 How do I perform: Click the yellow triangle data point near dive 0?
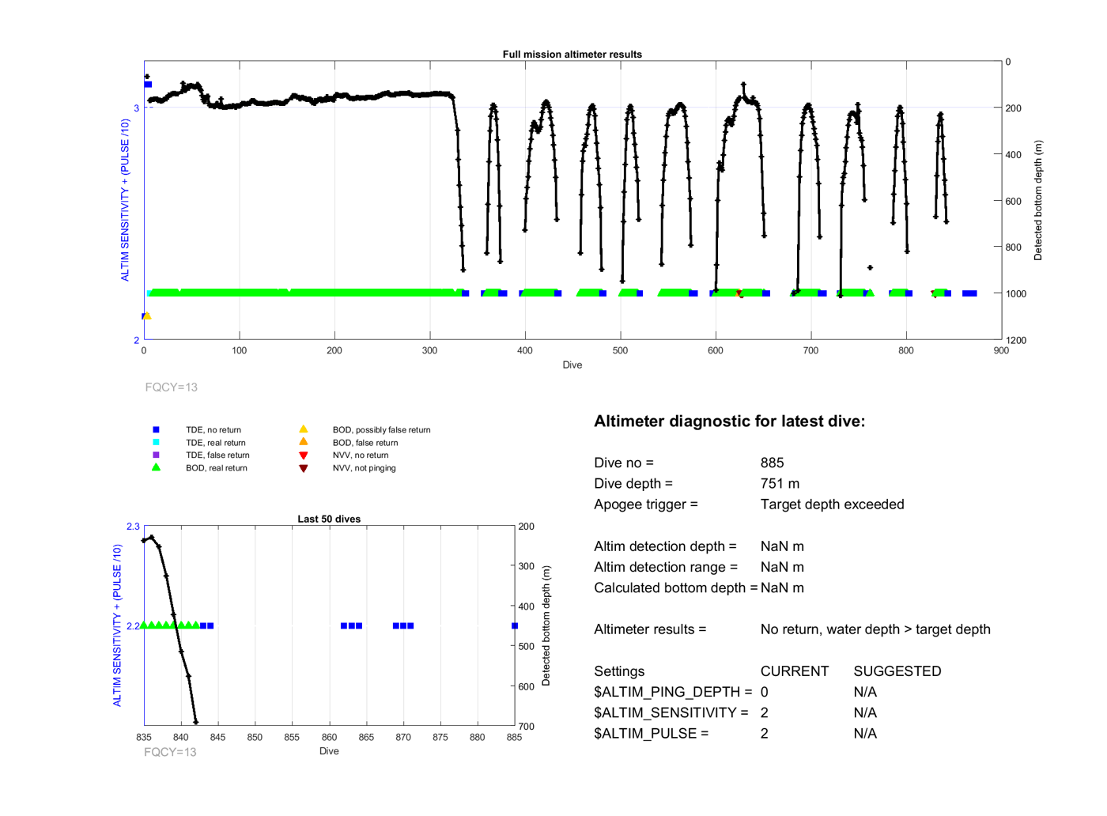pyautogui.click(x=147, y=315)
